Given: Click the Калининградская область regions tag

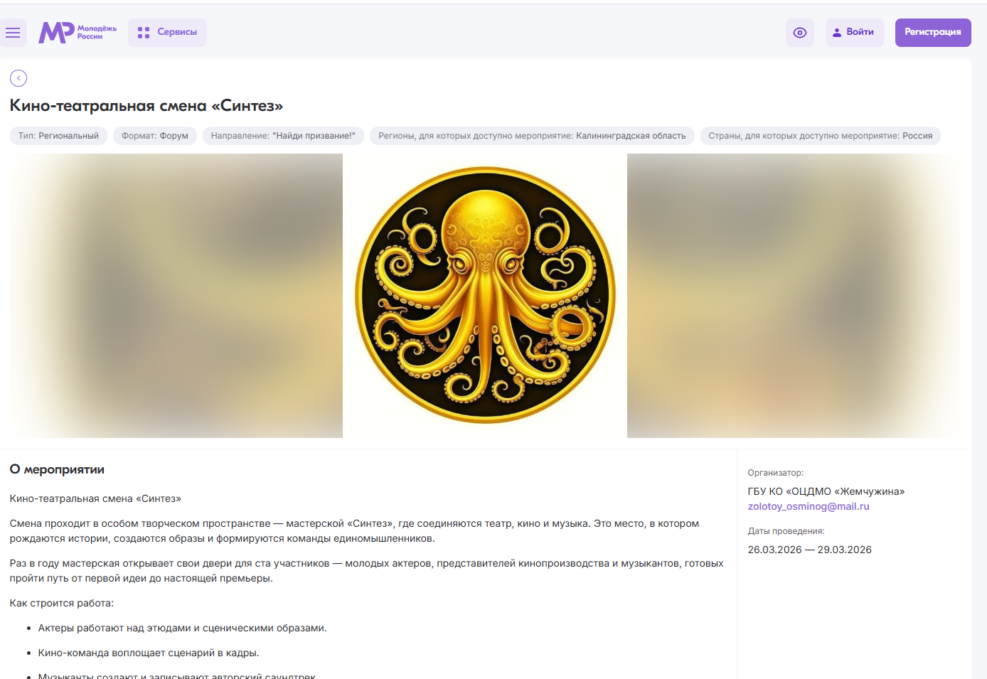Looking at the screenshot, I should 532,136.
